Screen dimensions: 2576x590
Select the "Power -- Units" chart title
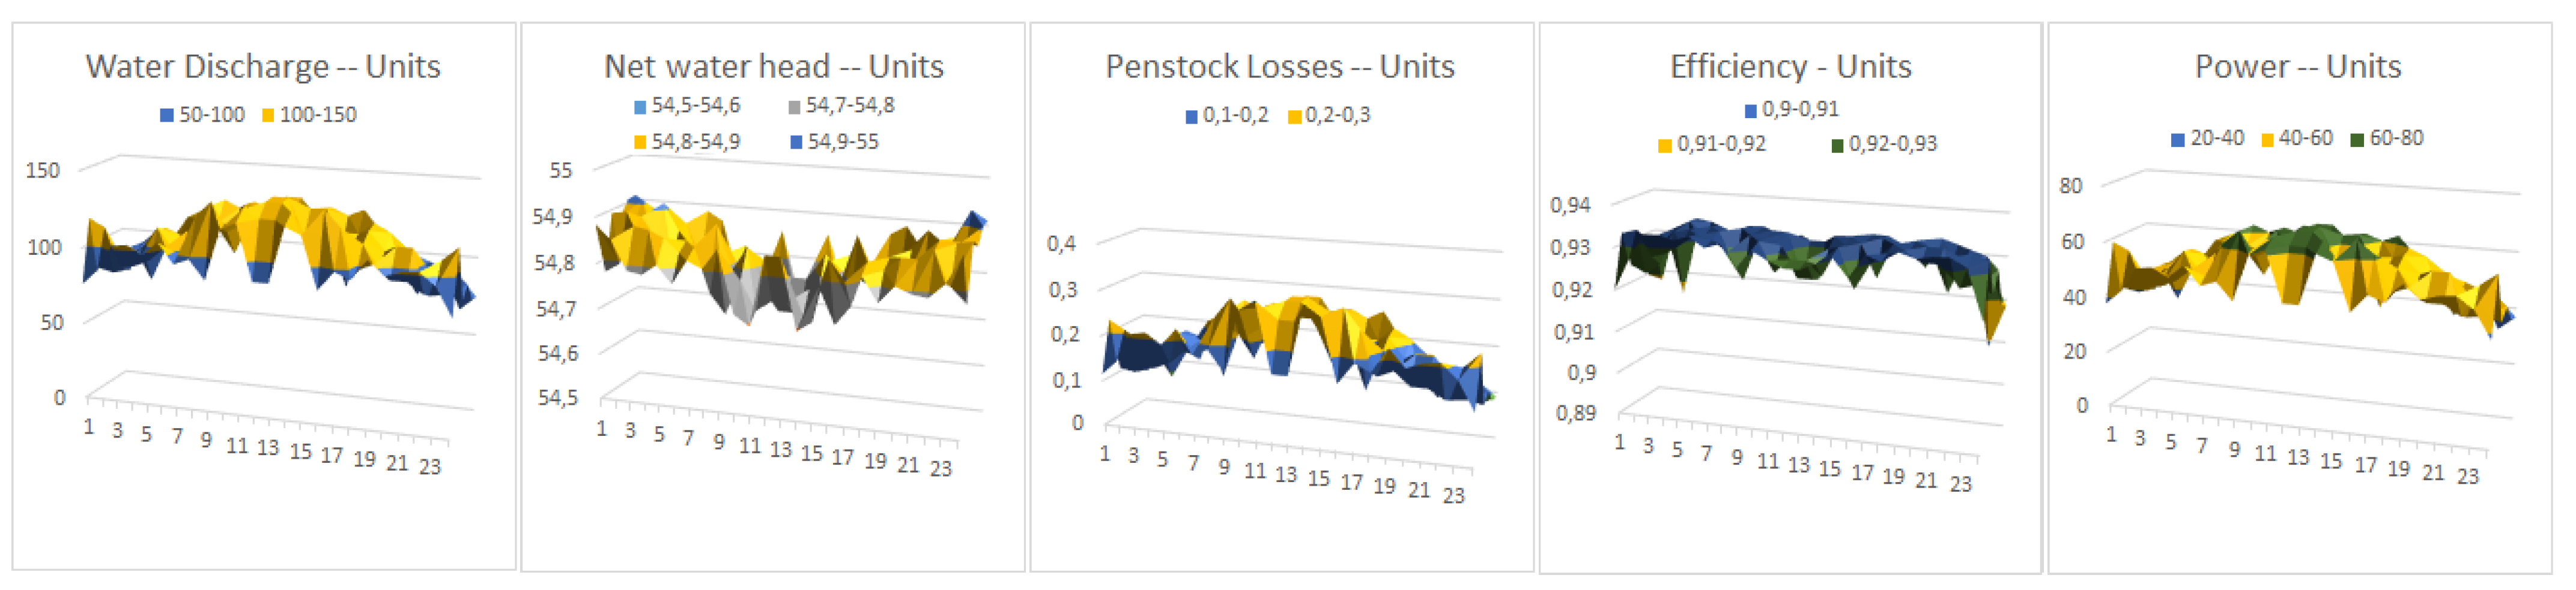click(2297, 67)
